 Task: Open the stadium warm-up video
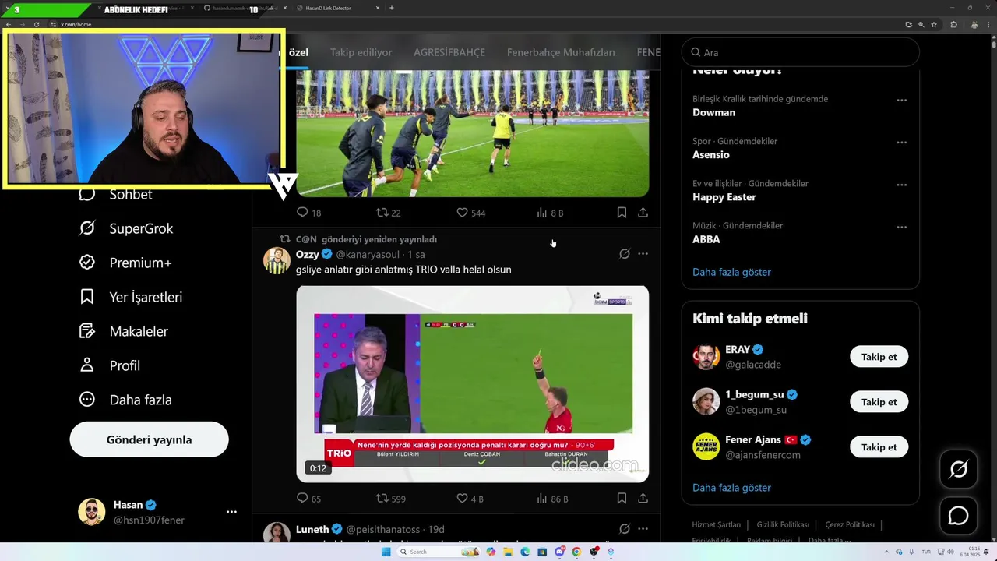pyautogui.click(x=472, y=133)
